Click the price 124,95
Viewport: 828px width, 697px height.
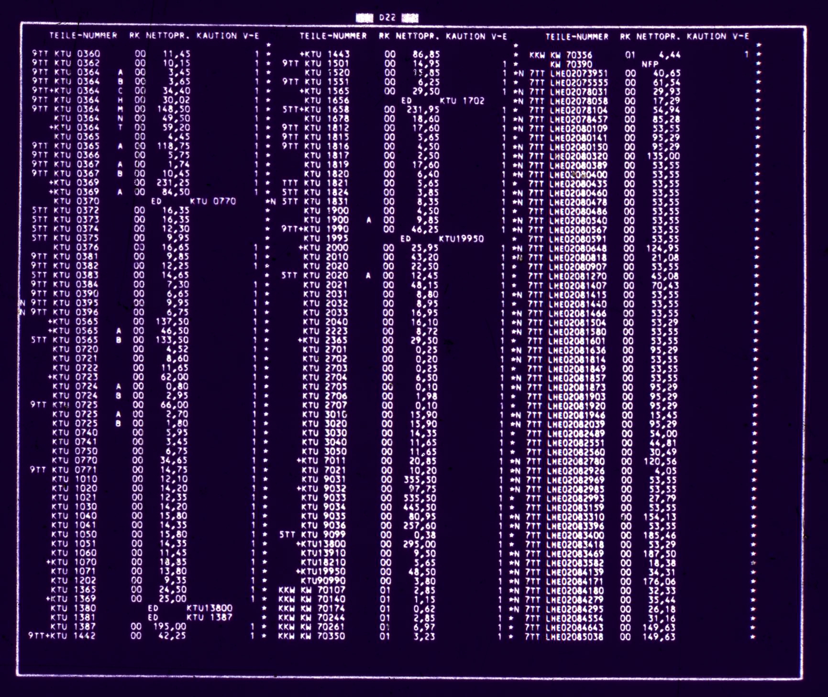(662, 248)
